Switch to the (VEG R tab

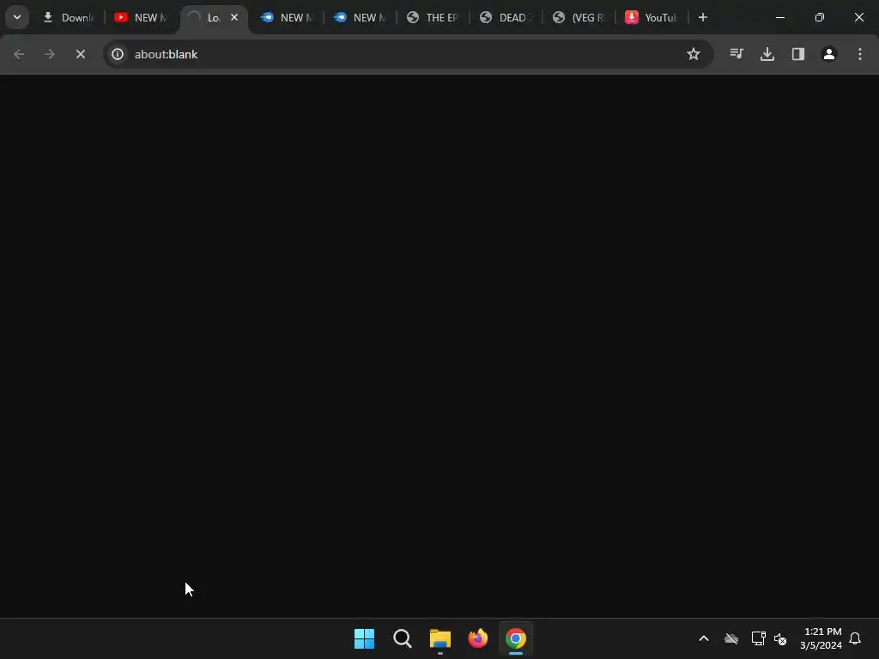tap(578, 17)
